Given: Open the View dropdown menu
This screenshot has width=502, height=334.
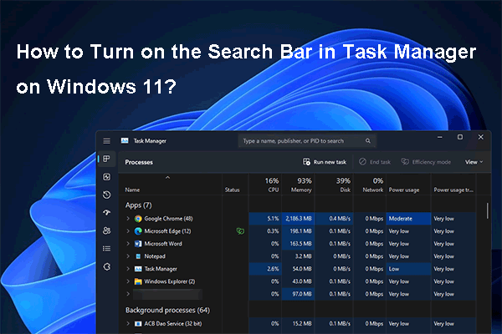Looking at the screenshot, I should (x=474, y=162).
